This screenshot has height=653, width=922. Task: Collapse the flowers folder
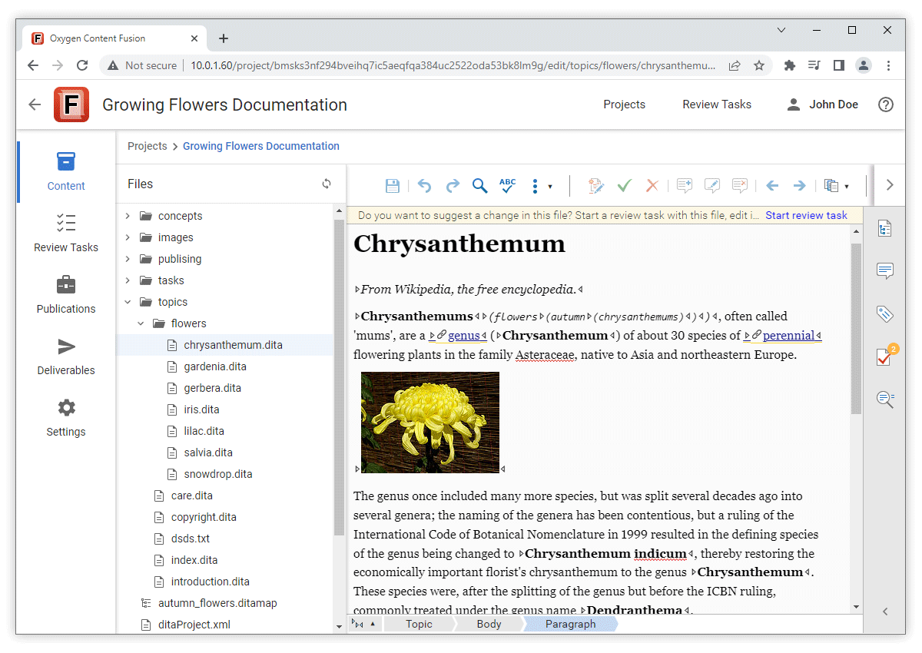(141, 323)
